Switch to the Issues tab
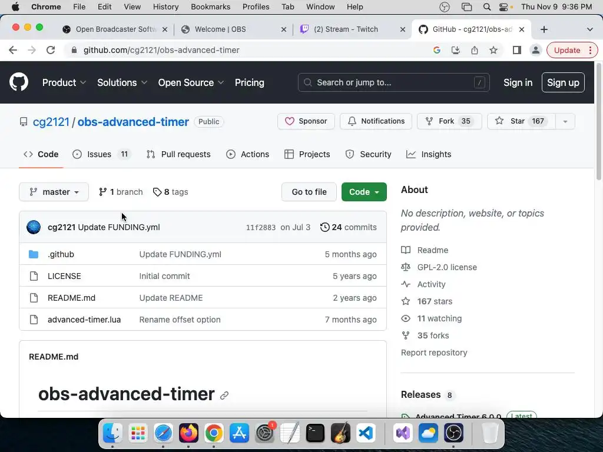This screenshot has height=452, width=603. pos(101,154)
